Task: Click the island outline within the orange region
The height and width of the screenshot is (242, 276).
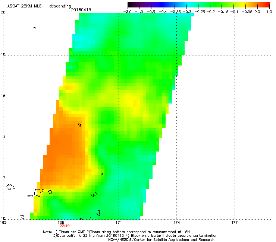Action: click(79, 125)
